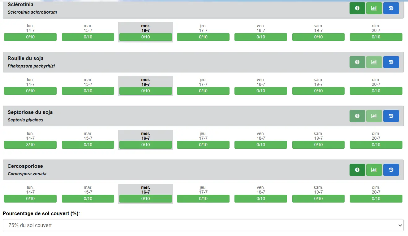The width and height of the screenshot is (408, 236).
Task: Click Sclérotinia risk bar for lun. 14-7
Action: [x=30, y=37]
